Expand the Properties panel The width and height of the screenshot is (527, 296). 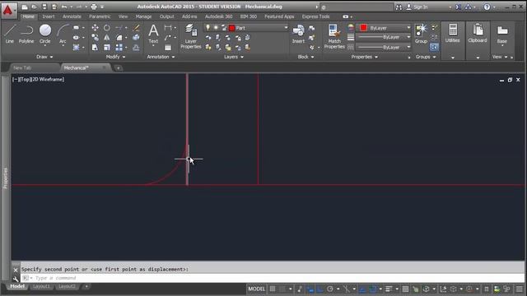point(364,57)
